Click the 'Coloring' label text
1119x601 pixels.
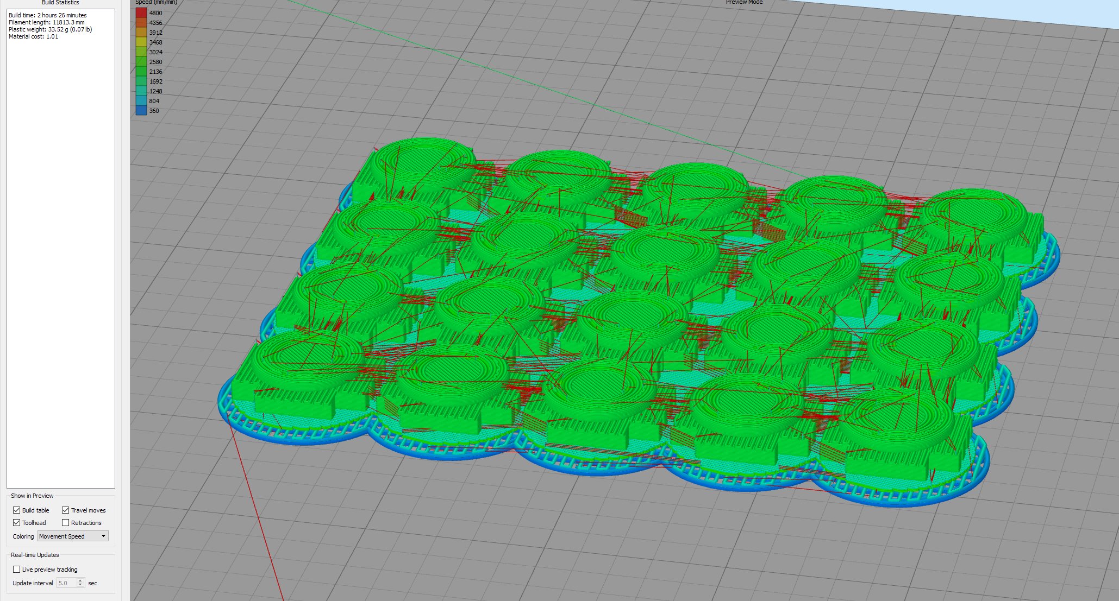[x=23, y=536]
